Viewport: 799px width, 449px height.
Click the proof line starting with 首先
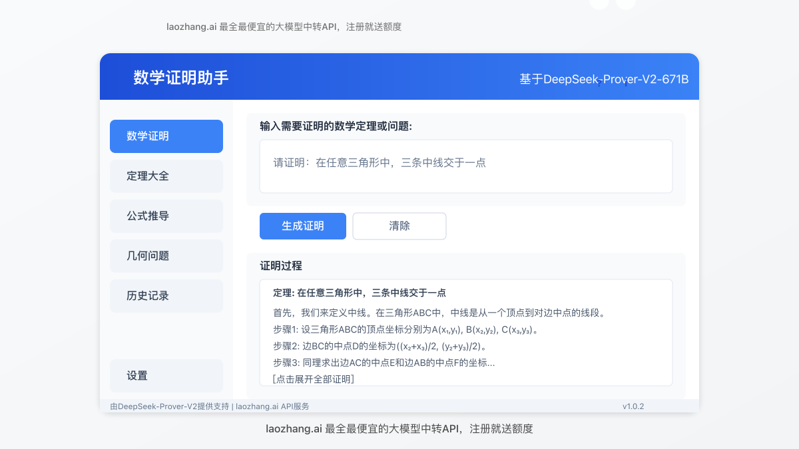439,313
